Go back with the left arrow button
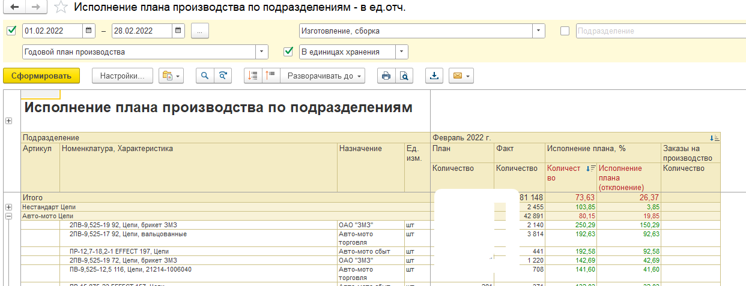The height and width of the screenshot is (286, 746). pos(14,7)
